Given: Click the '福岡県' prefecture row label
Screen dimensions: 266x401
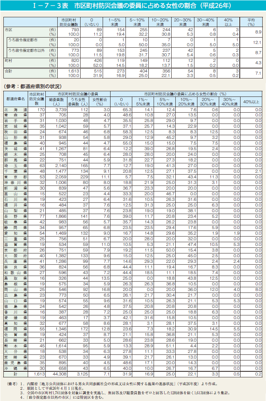Looking at the screenshot, I should [16, 329].
